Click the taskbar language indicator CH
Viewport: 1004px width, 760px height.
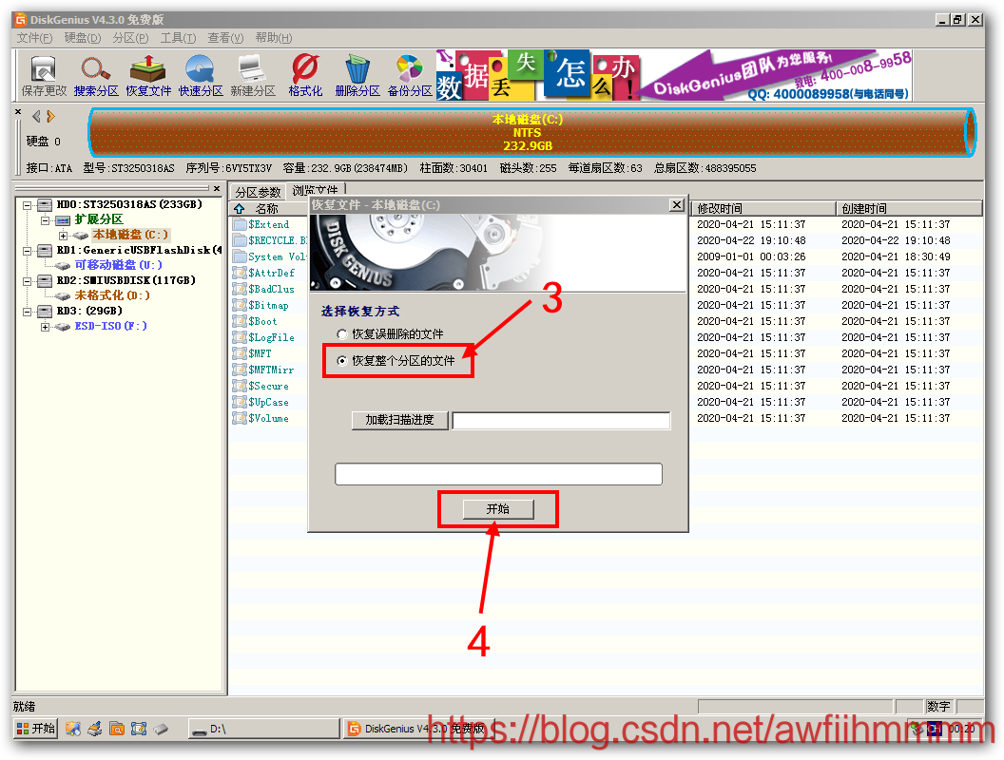(x=935, y=729)
